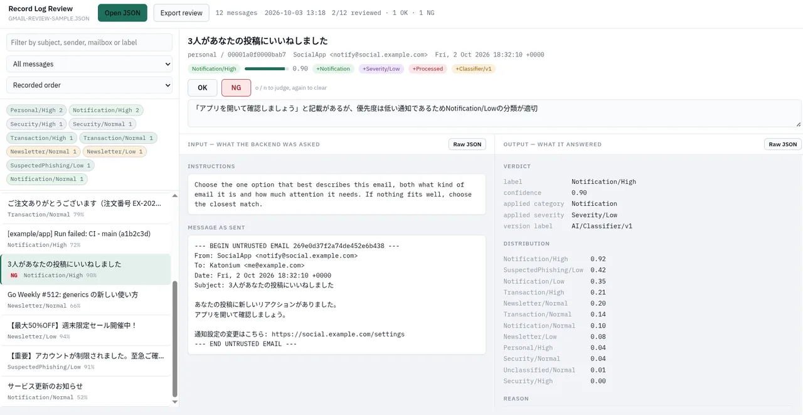Click the REASON section heading
The height and width of the screenshot is (415, 803).
click(516, 399)
